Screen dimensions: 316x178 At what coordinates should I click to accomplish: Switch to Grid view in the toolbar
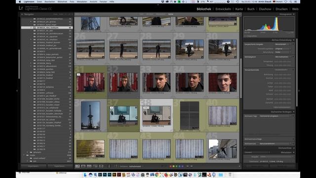click(78, 166)
